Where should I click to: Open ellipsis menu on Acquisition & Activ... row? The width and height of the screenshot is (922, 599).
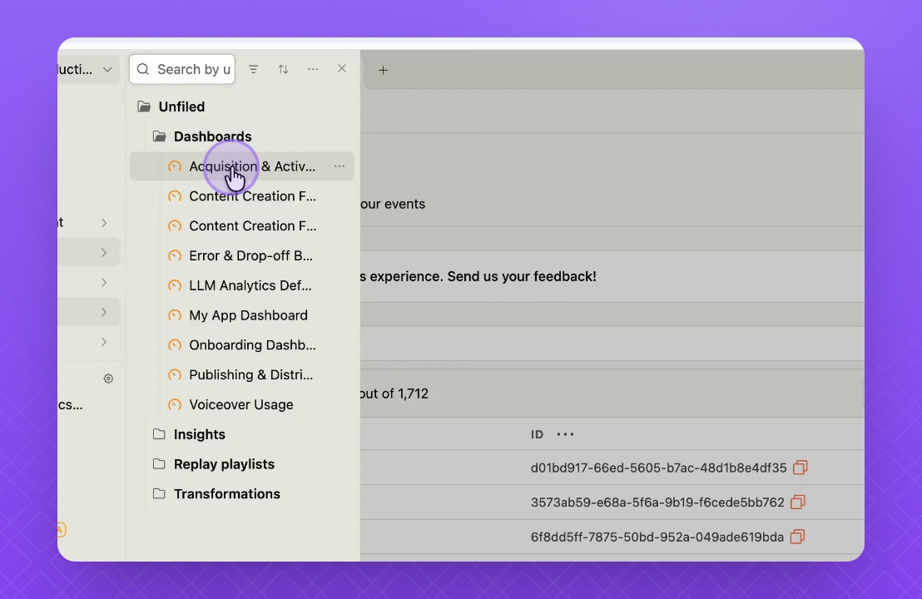click(340, 166)
